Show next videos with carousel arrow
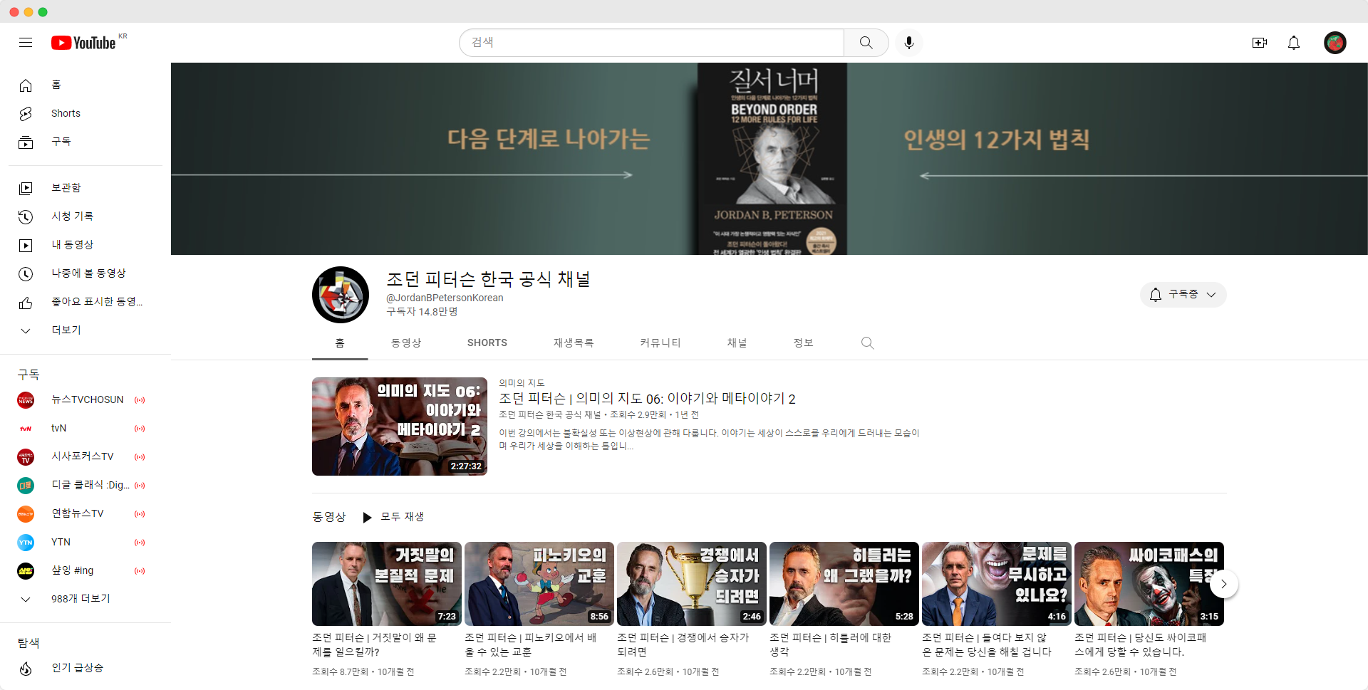The width and height of the screenshot is (1368, 690). [1223, 584]
